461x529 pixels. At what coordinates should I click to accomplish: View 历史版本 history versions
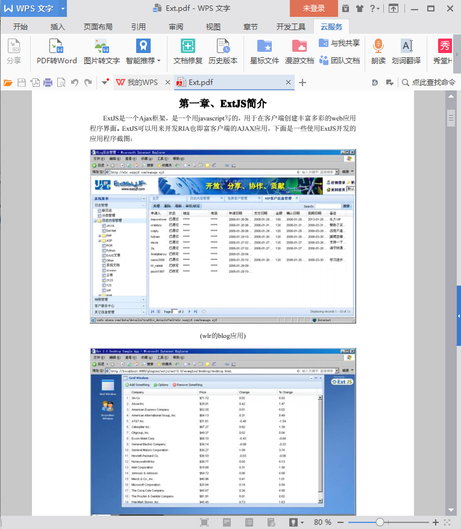coord(223,52)
